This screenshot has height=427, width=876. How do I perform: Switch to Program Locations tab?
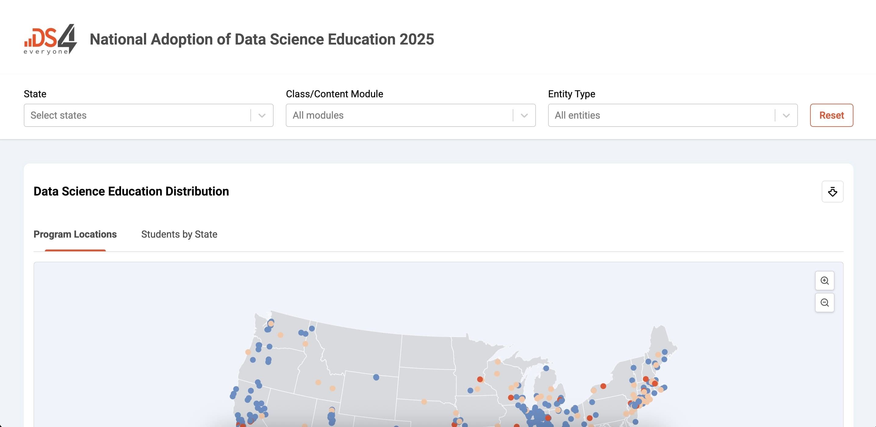[x=75, y=234]
